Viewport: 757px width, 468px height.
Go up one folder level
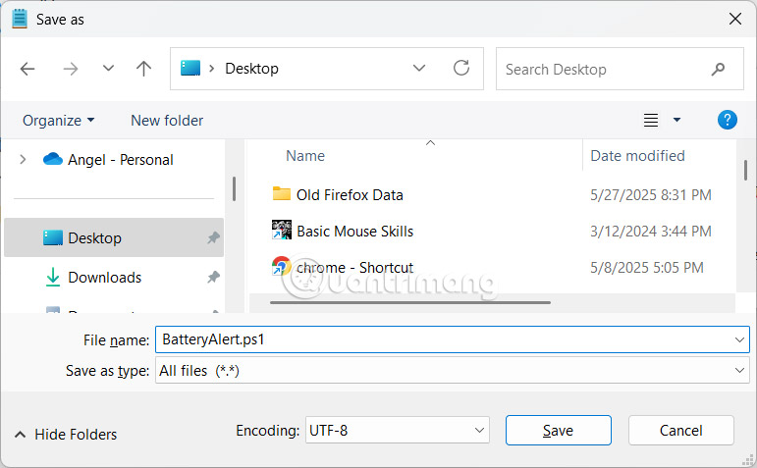pyautogui.click(x=144, y=69)
